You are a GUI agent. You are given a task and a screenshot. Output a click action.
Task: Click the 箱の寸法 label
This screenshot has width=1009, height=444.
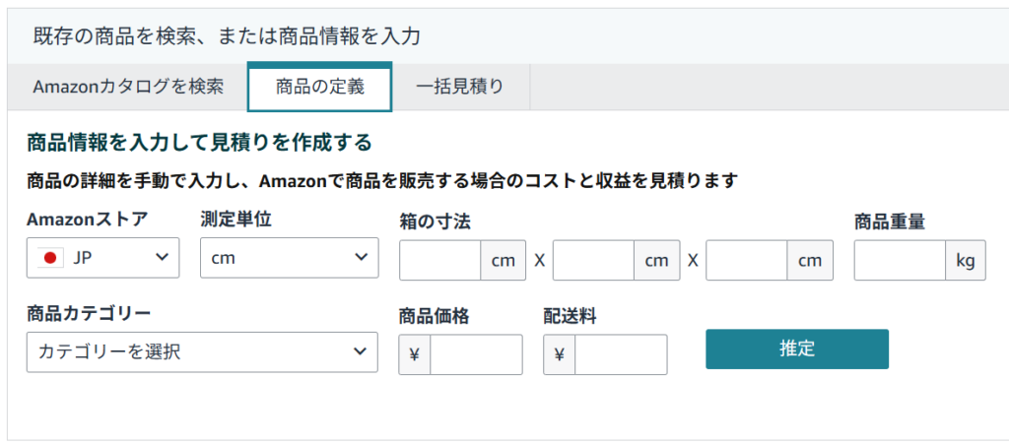(x=435, y=222)
